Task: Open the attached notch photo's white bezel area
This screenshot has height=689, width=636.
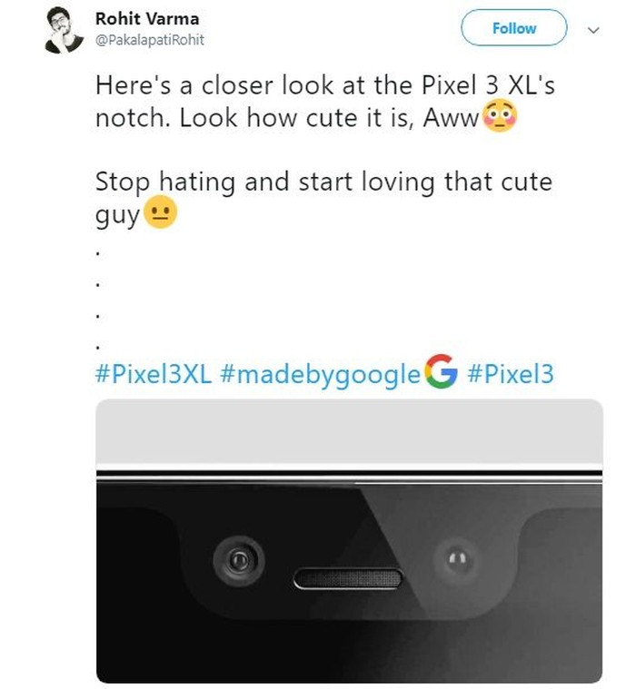Action: 349,433
